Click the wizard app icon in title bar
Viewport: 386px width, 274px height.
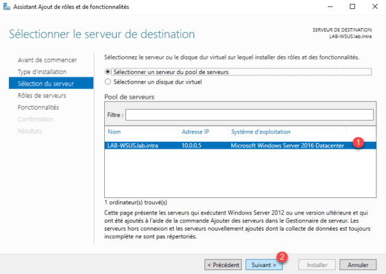7,7
